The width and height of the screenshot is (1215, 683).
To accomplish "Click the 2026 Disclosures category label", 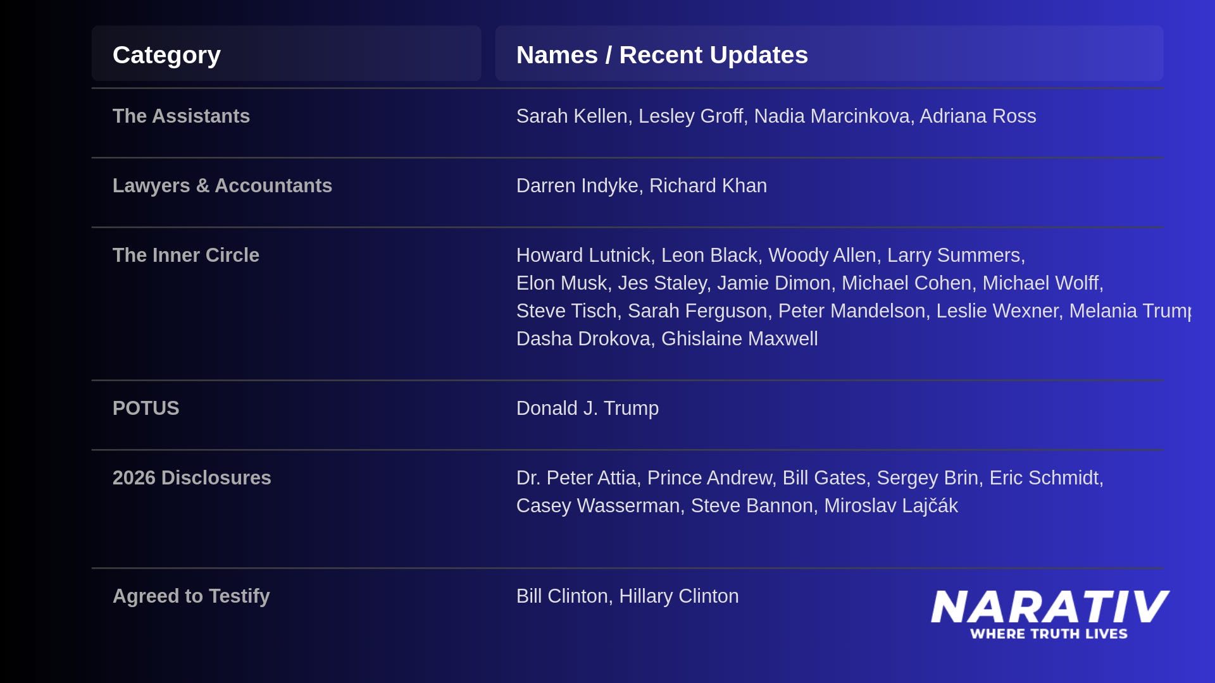I will pyautogui.click(x=192, y=478).
